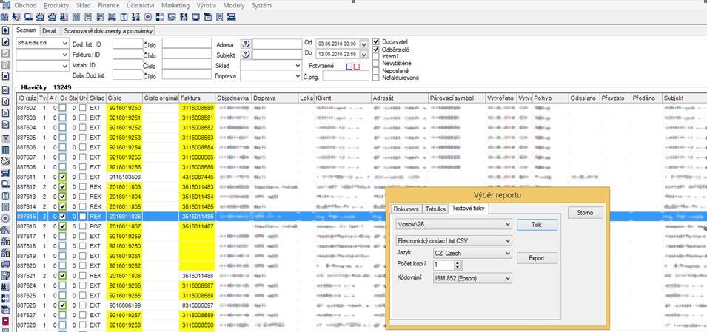Click the columns icon below the funnel icon
The image size is (707, 332).
(x=6, y=149)
